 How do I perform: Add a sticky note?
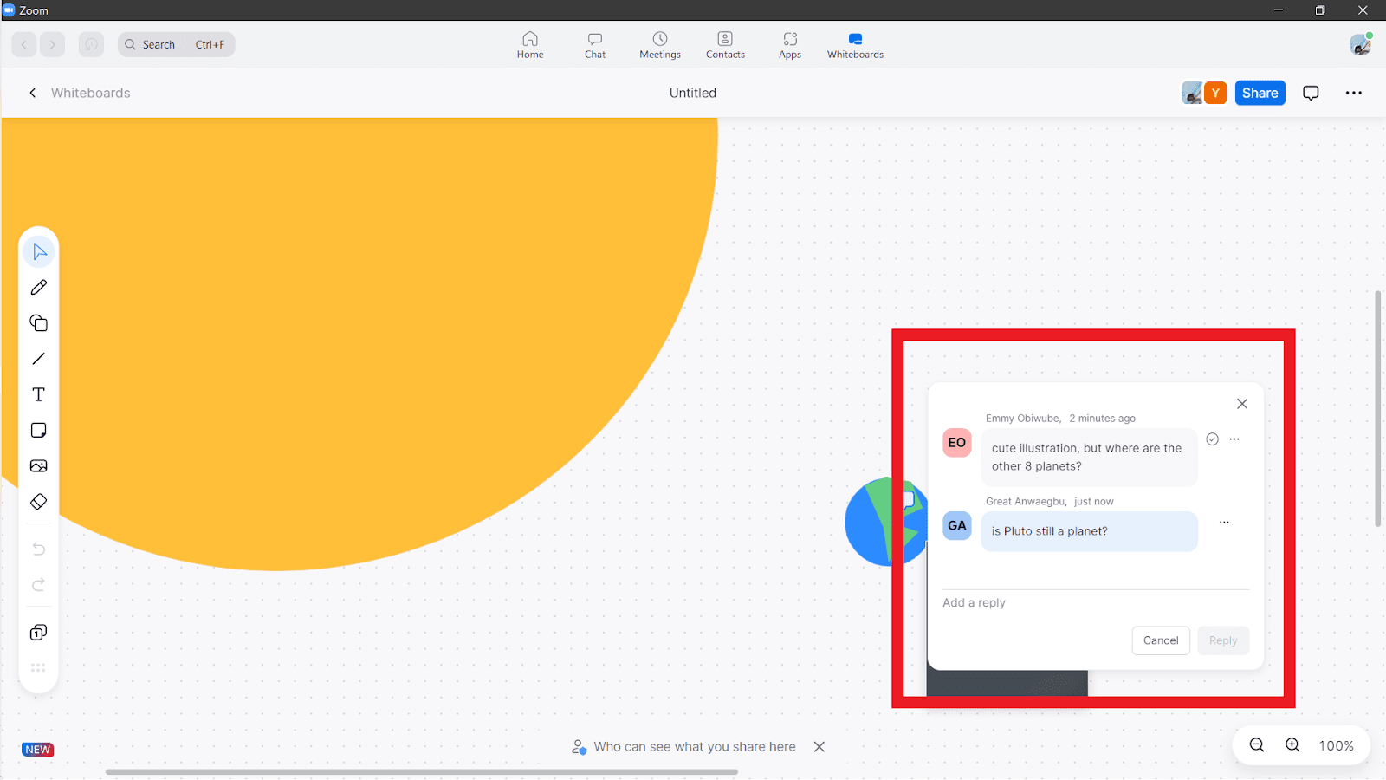pyautogui.click(x=38, y=429)
